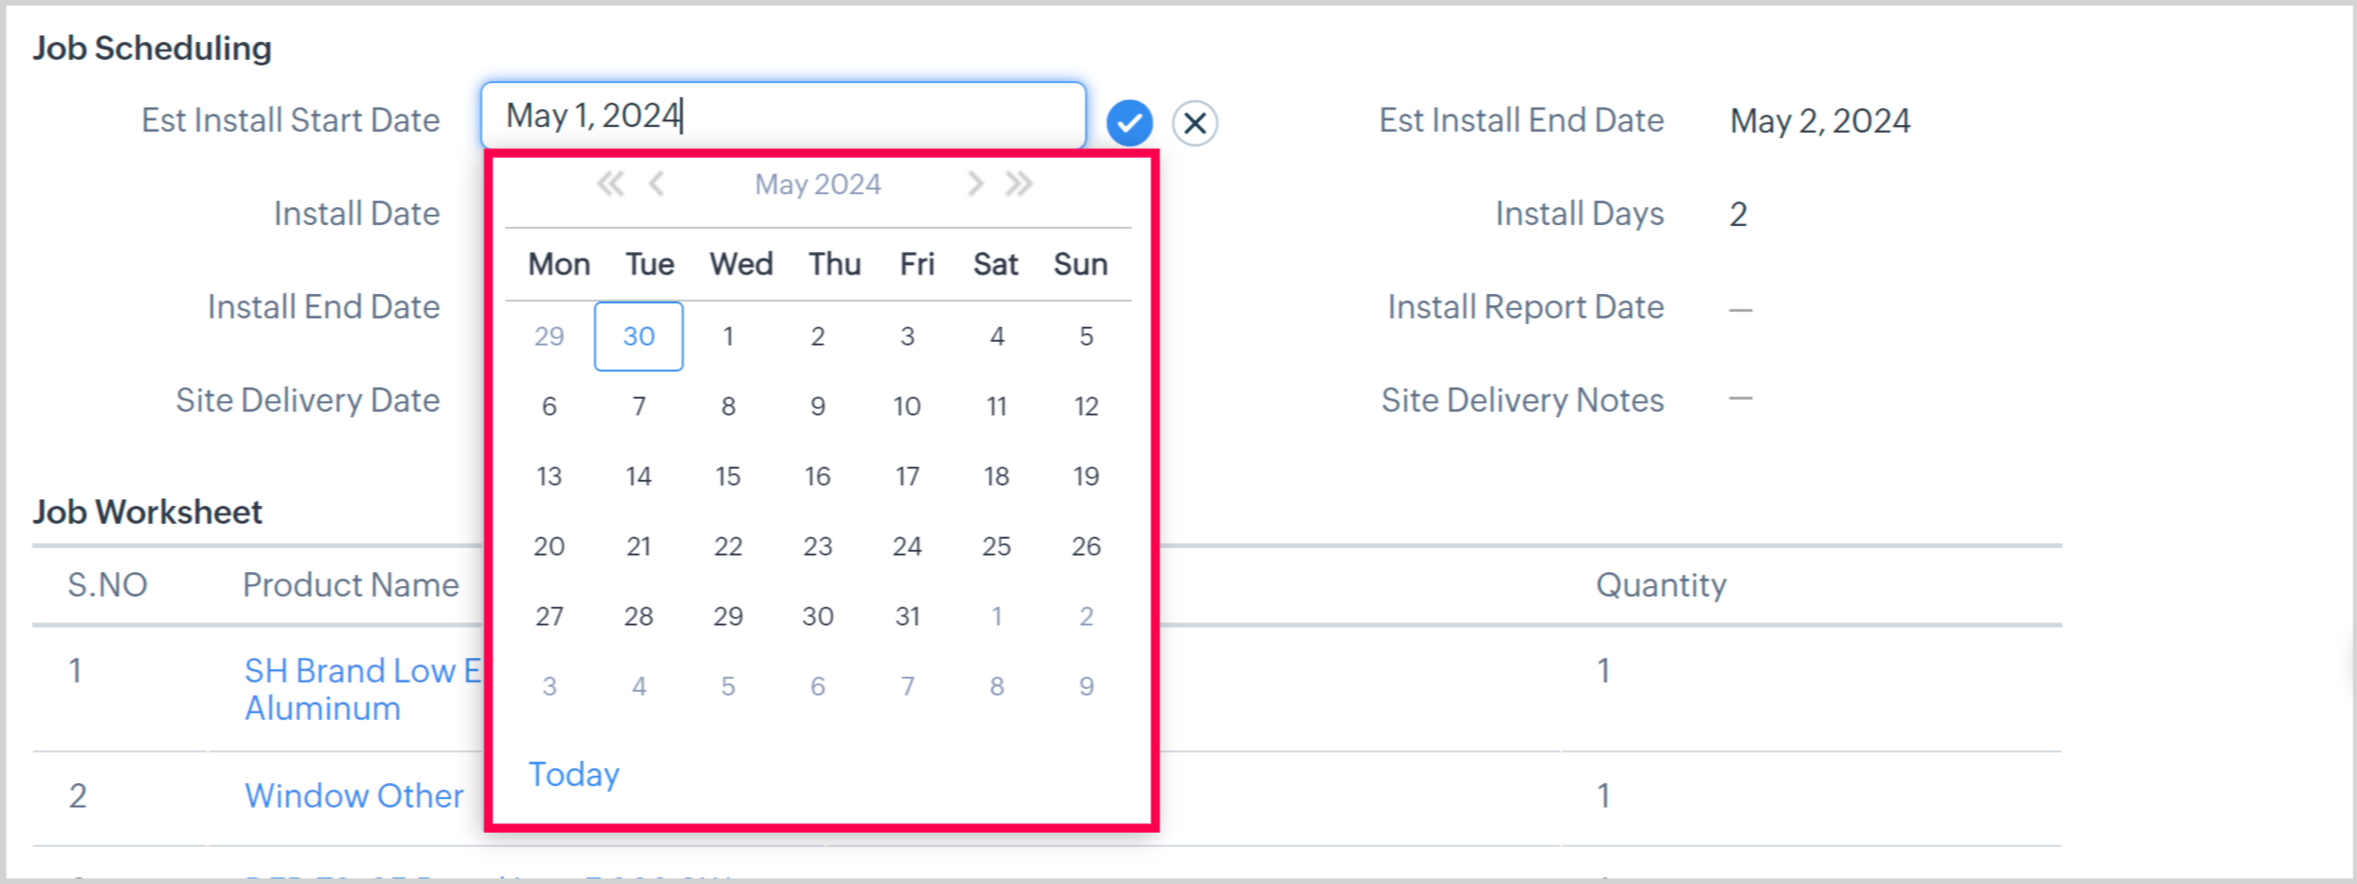The width and height of the screenshot is (2357, 884).
Task: Open the Window Other product link
Action: 354,795
